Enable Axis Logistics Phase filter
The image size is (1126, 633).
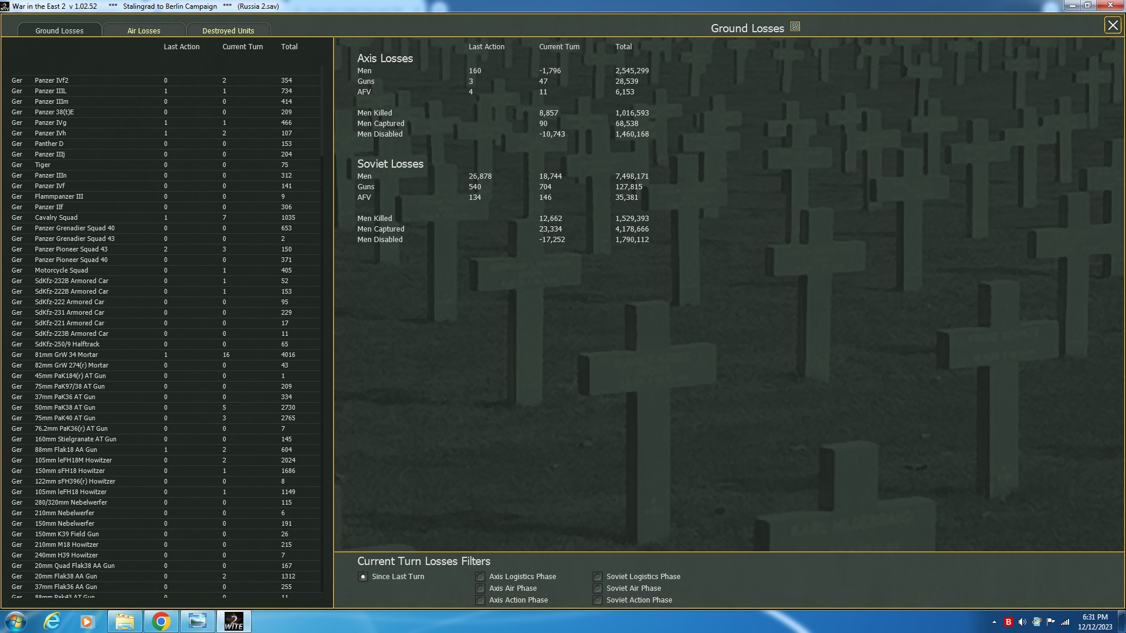pos(480,577)
